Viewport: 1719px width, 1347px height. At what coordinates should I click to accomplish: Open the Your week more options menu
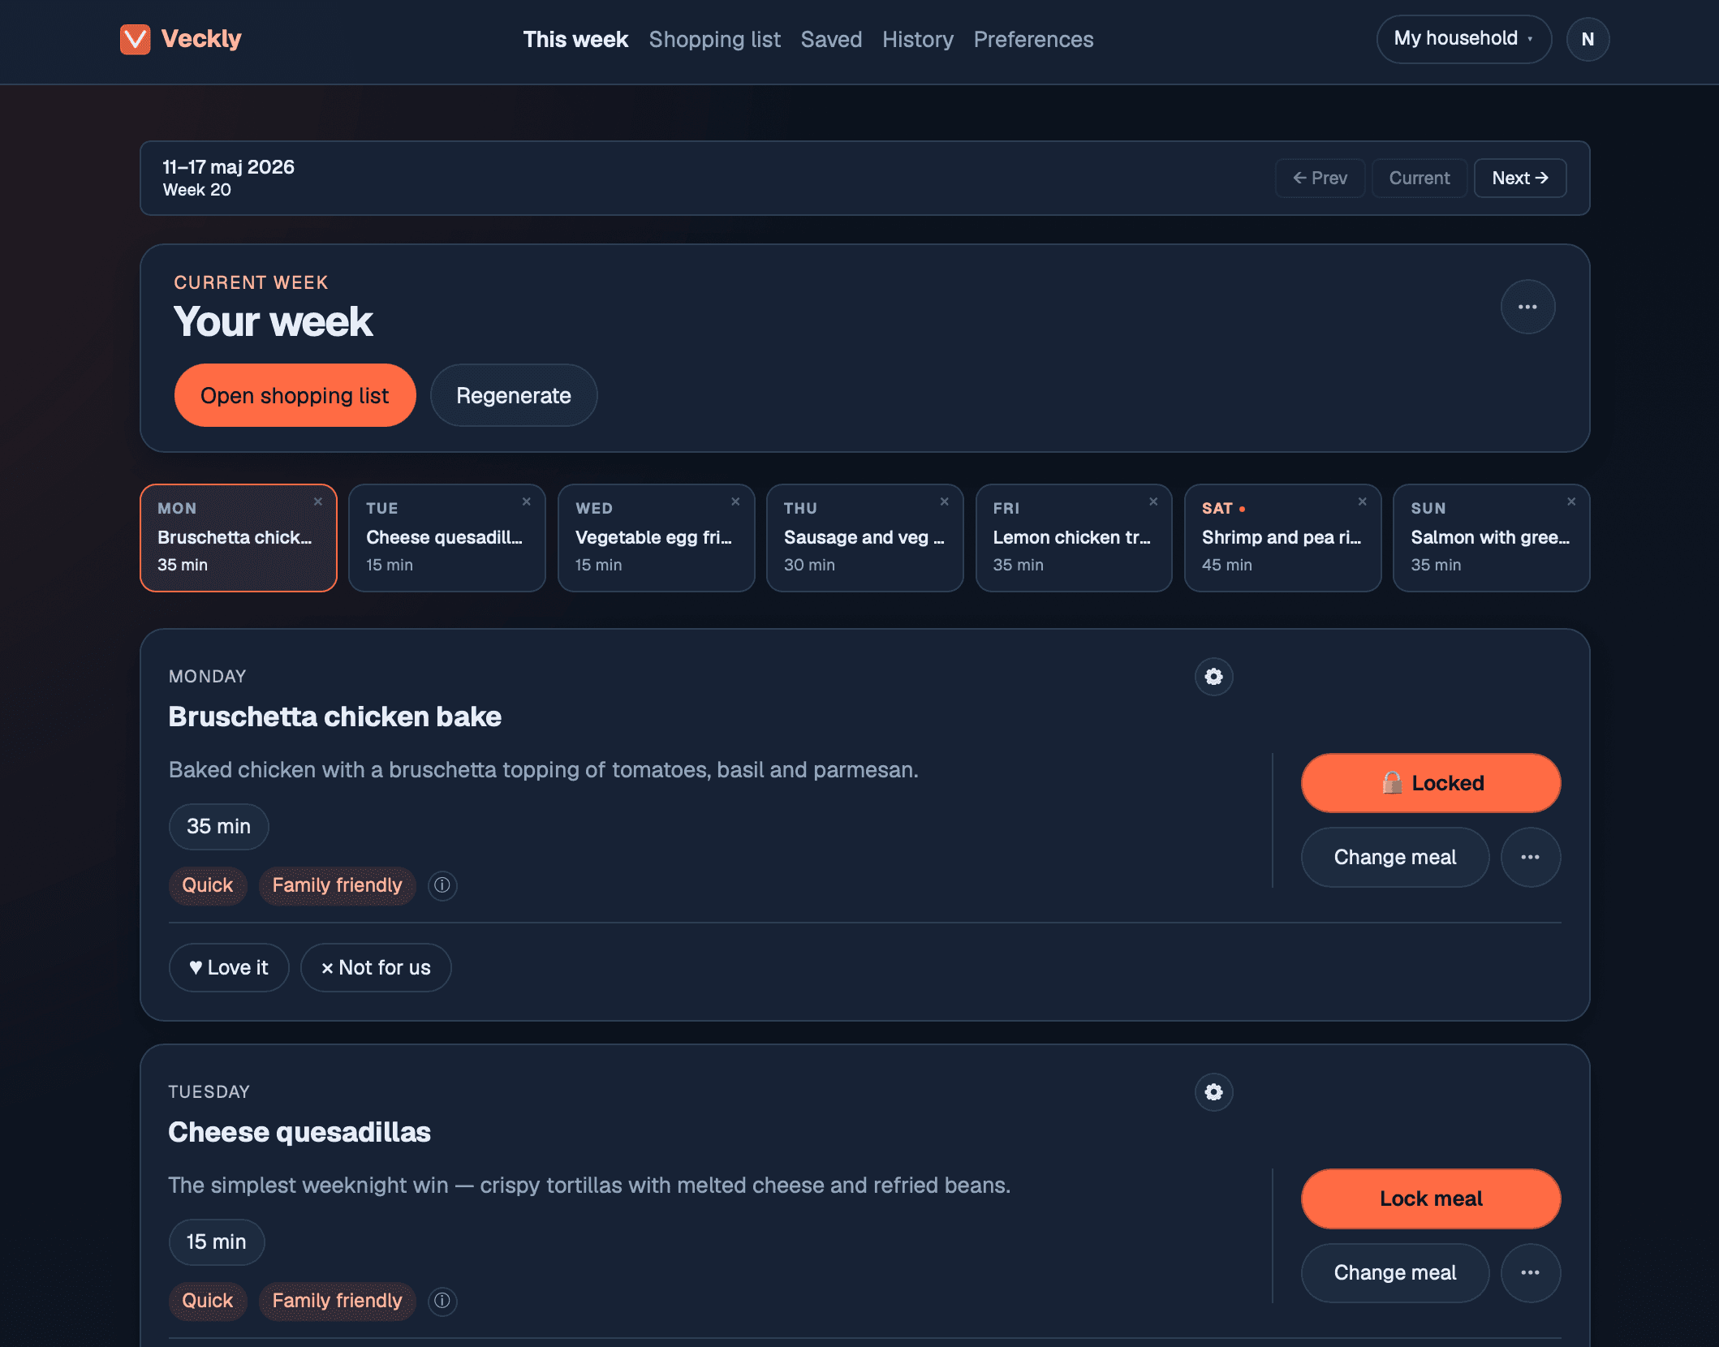(1527, 307)
